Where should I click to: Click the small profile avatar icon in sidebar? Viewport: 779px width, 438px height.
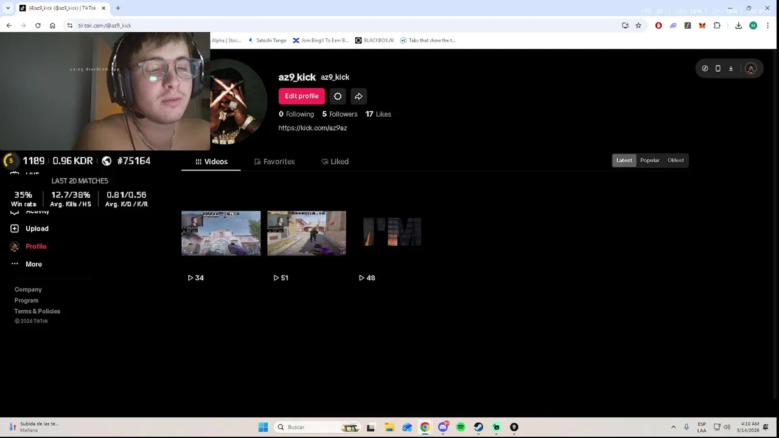pyautogui.click(x=15, y=246)
